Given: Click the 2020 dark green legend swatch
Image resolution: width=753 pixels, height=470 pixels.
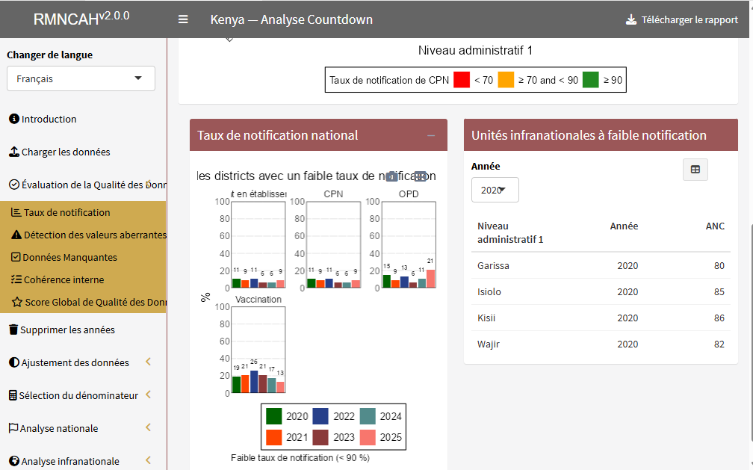Looking at the screenshot, I should pyautogui.click(x=273, y=416).
